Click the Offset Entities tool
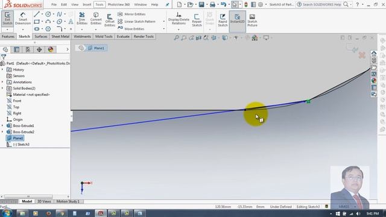The height and width of the screenshot is (217, 386). pos(110,20)
